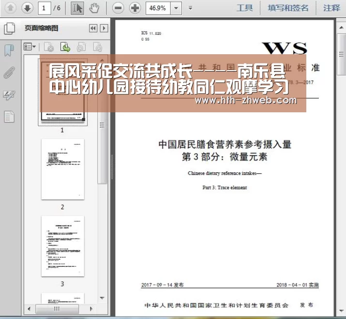This screenshot has height=319, width=346.
Task: Click thumbnail horizontal scroll left arrow
Action: click(x=29, y=309)
